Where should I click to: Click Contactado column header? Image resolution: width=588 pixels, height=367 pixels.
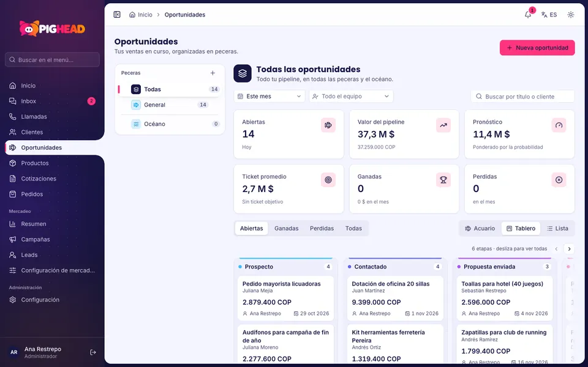tap(395, 267)
